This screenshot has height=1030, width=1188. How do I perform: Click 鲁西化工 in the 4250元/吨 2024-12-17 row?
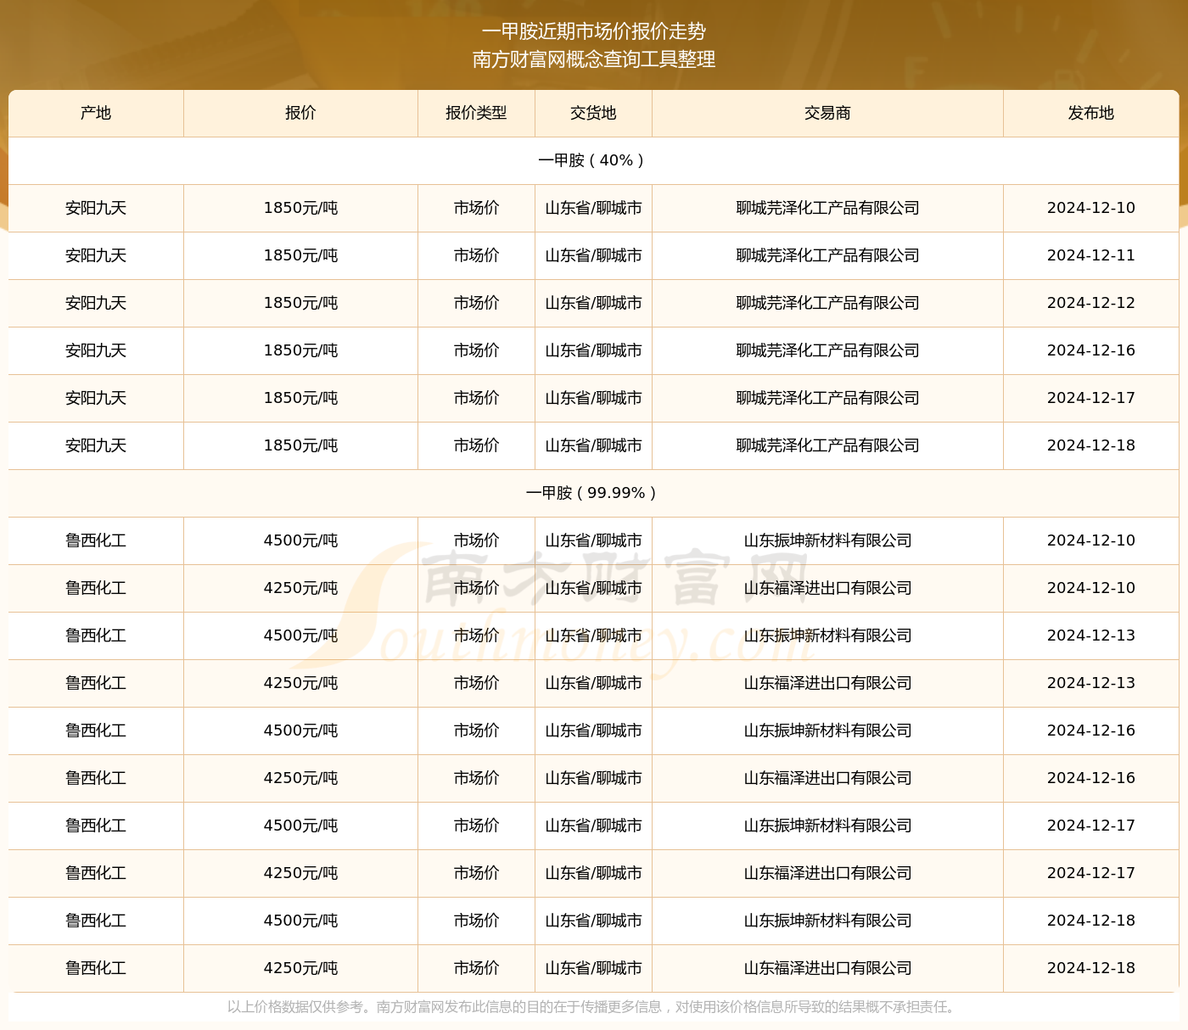pyautogui.click(x=96, y=873)
